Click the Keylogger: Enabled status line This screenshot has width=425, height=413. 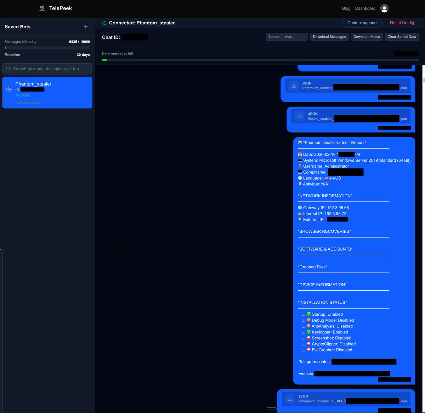pos(325,332)
